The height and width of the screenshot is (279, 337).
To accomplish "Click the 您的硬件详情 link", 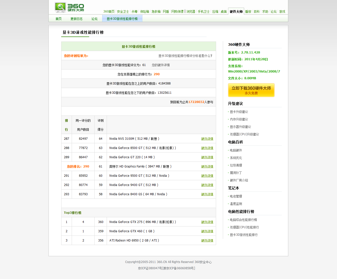I will click(x=161, y=65).
